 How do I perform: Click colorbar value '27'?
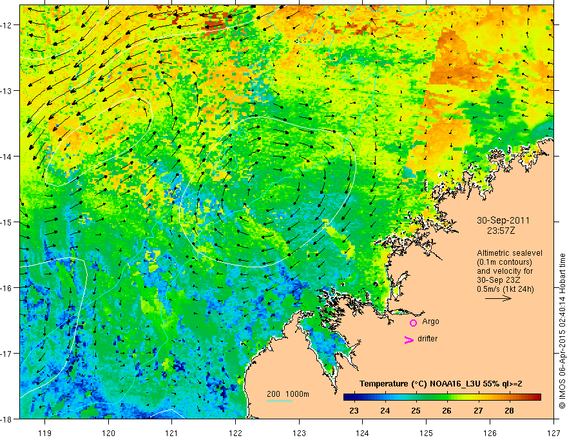click(478, 410)
